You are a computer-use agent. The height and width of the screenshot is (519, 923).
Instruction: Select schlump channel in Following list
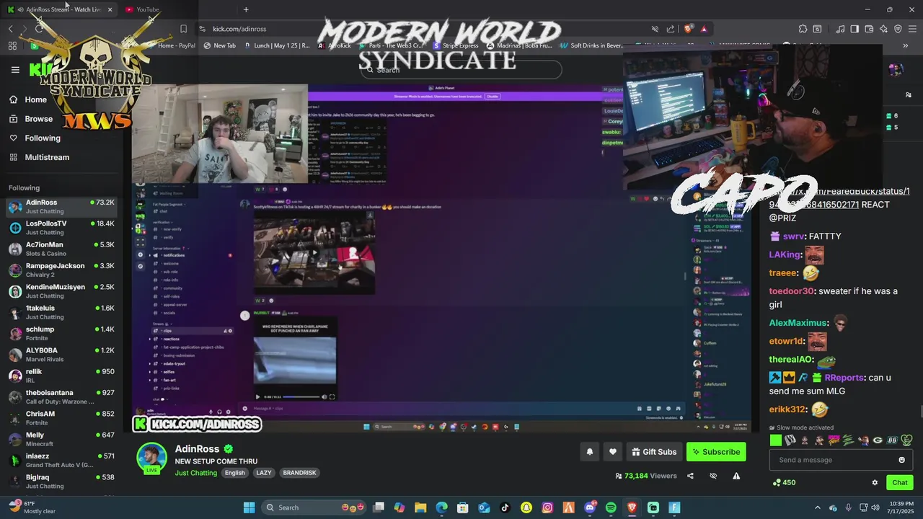pyautogui.click(x=62, y=333)
